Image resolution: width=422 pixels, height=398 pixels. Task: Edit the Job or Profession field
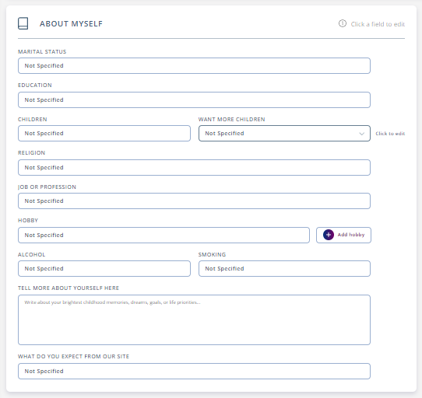click(x=194, y=201)
